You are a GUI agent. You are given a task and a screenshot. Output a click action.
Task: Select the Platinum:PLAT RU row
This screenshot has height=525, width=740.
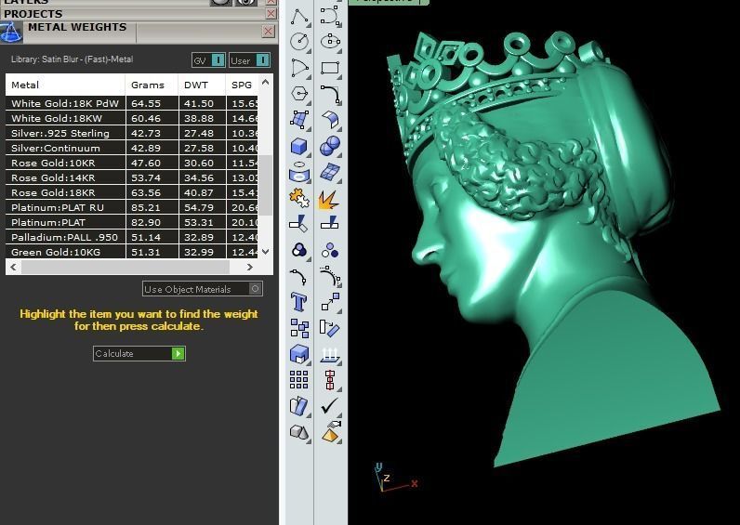[x=132, y=207]
